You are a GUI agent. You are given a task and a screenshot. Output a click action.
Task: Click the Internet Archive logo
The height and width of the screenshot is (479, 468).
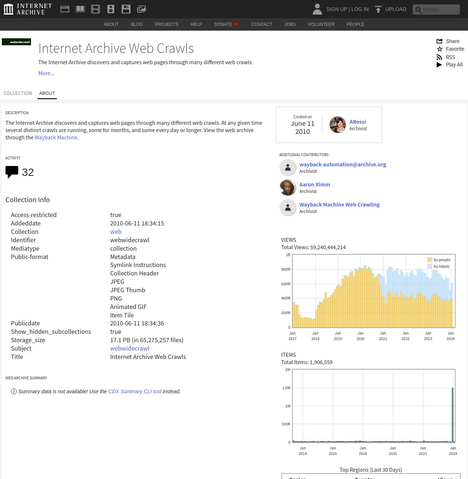point(28,9)
